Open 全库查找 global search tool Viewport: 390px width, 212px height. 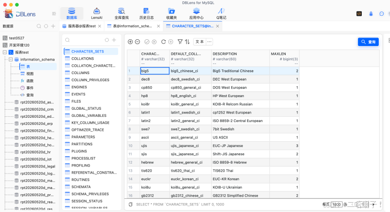[x=121, y=14]
